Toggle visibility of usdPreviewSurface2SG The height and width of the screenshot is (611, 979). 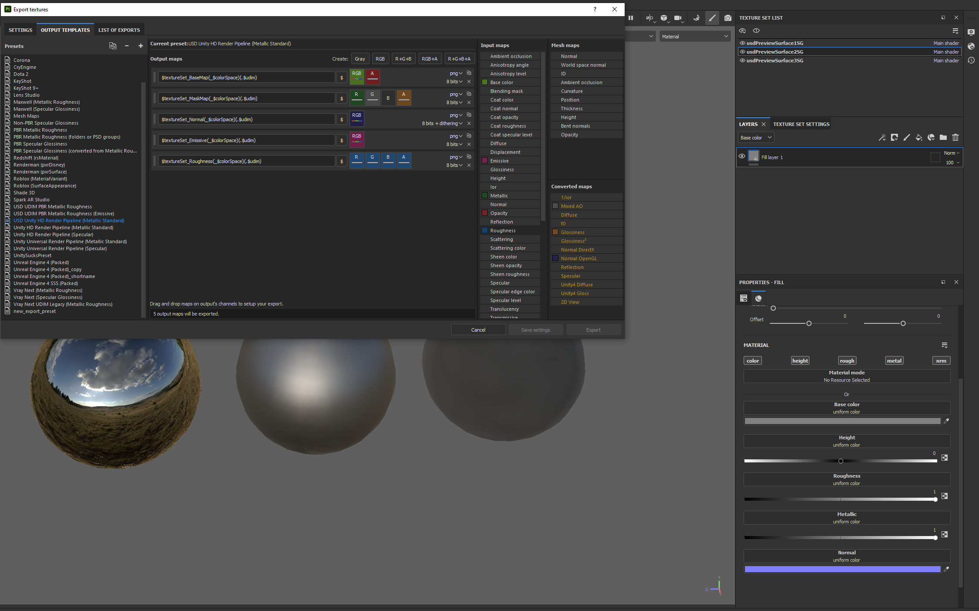tap(742, 52)
